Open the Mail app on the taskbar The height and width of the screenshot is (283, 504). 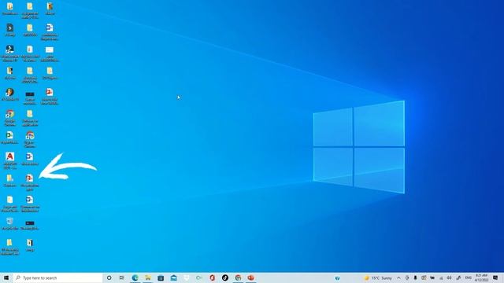(x=173, y=277)
